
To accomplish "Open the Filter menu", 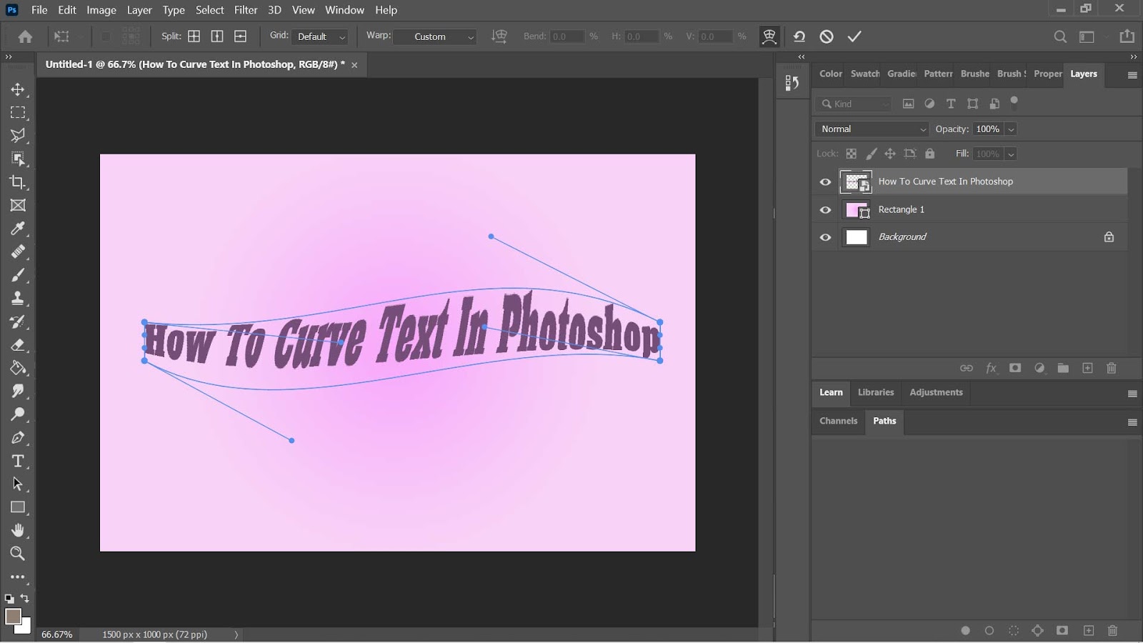I will 246,10.
